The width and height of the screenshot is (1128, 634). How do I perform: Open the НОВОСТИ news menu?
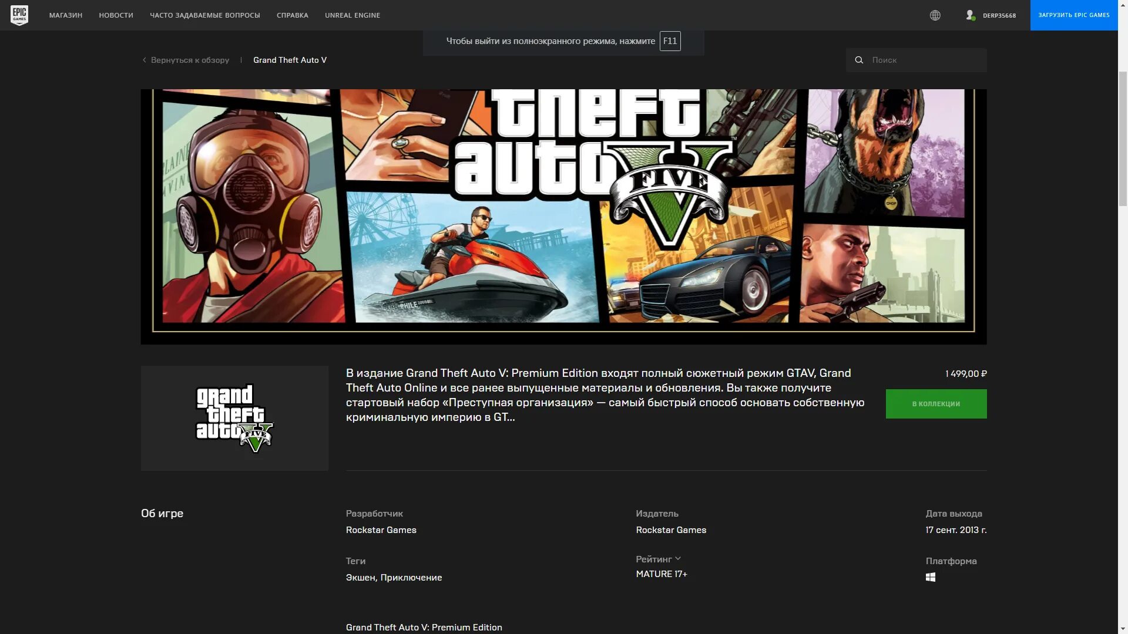[x=116, y=15]
